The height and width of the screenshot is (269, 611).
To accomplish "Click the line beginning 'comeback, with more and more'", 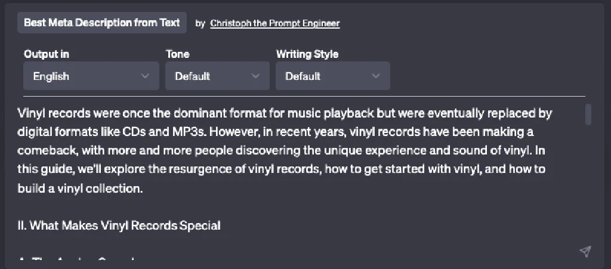I will point(281,151).
